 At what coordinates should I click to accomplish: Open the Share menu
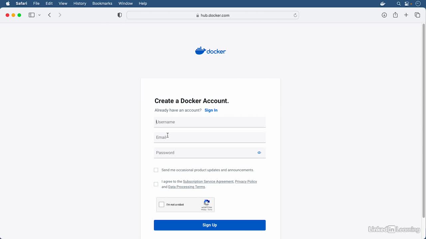click(x=395, y=15)
